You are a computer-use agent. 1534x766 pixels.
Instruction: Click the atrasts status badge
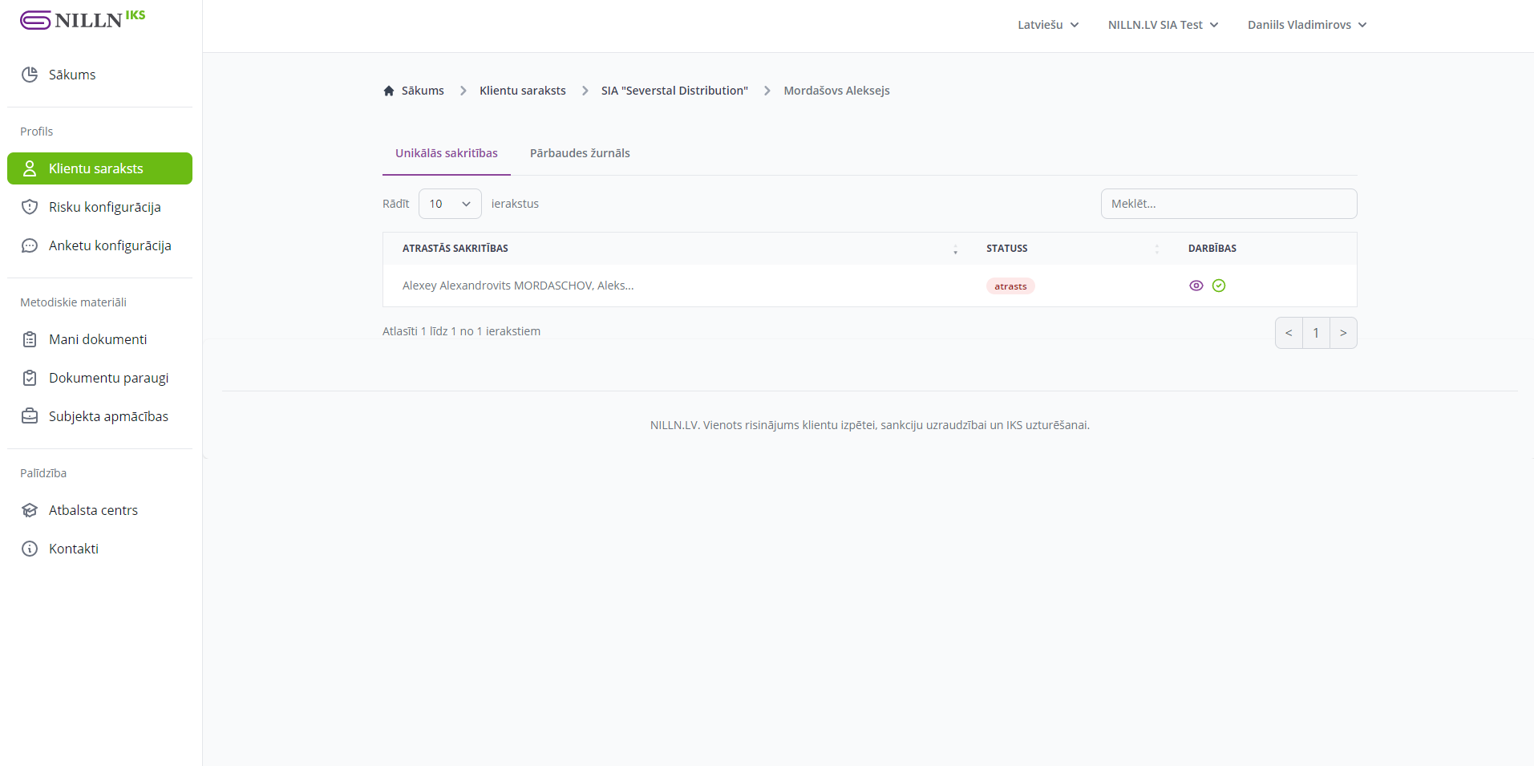click(1010, 286)
